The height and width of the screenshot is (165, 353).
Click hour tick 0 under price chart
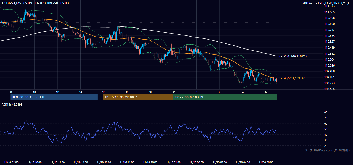[x=196, y=92]
